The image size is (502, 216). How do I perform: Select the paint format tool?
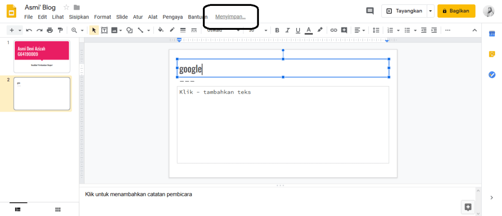click(x=60, y=30)
